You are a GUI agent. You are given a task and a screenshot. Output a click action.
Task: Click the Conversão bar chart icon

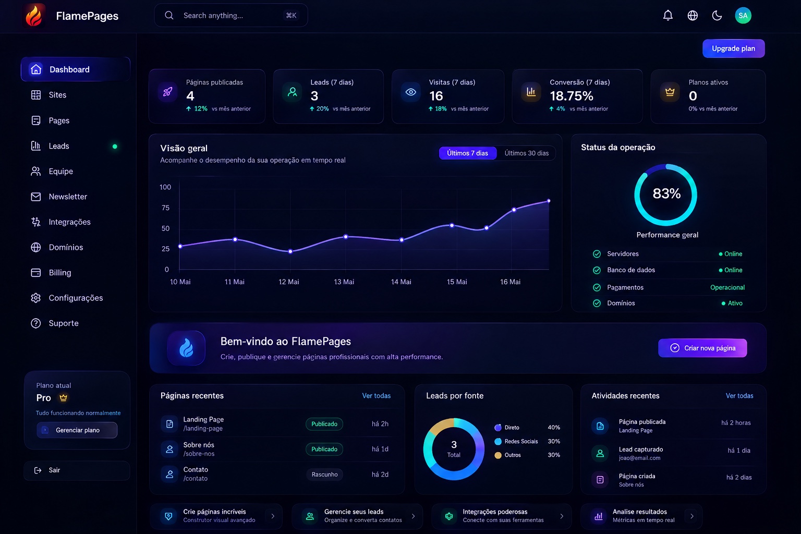click(531, 92)
